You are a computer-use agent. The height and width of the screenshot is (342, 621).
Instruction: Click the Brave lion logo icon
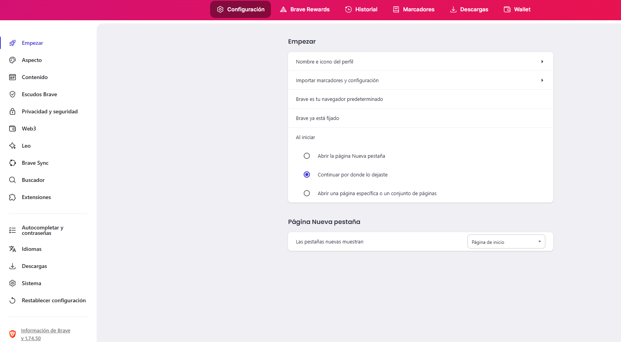(12, 334)
